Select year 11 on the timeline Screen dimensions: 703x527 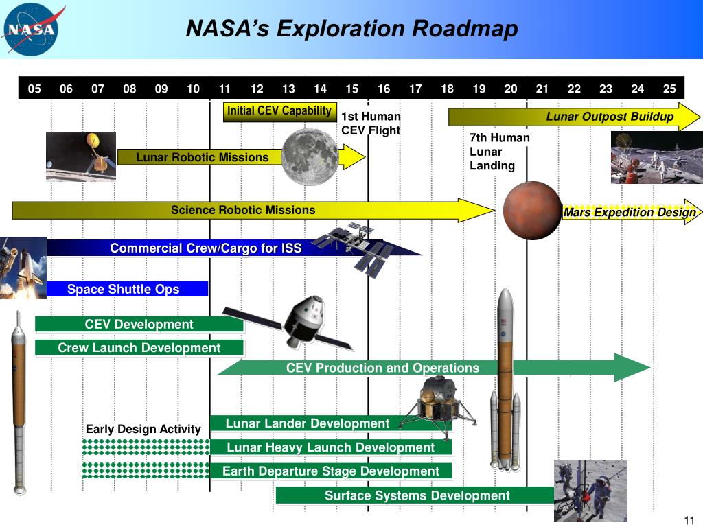[x=224, y=89]
